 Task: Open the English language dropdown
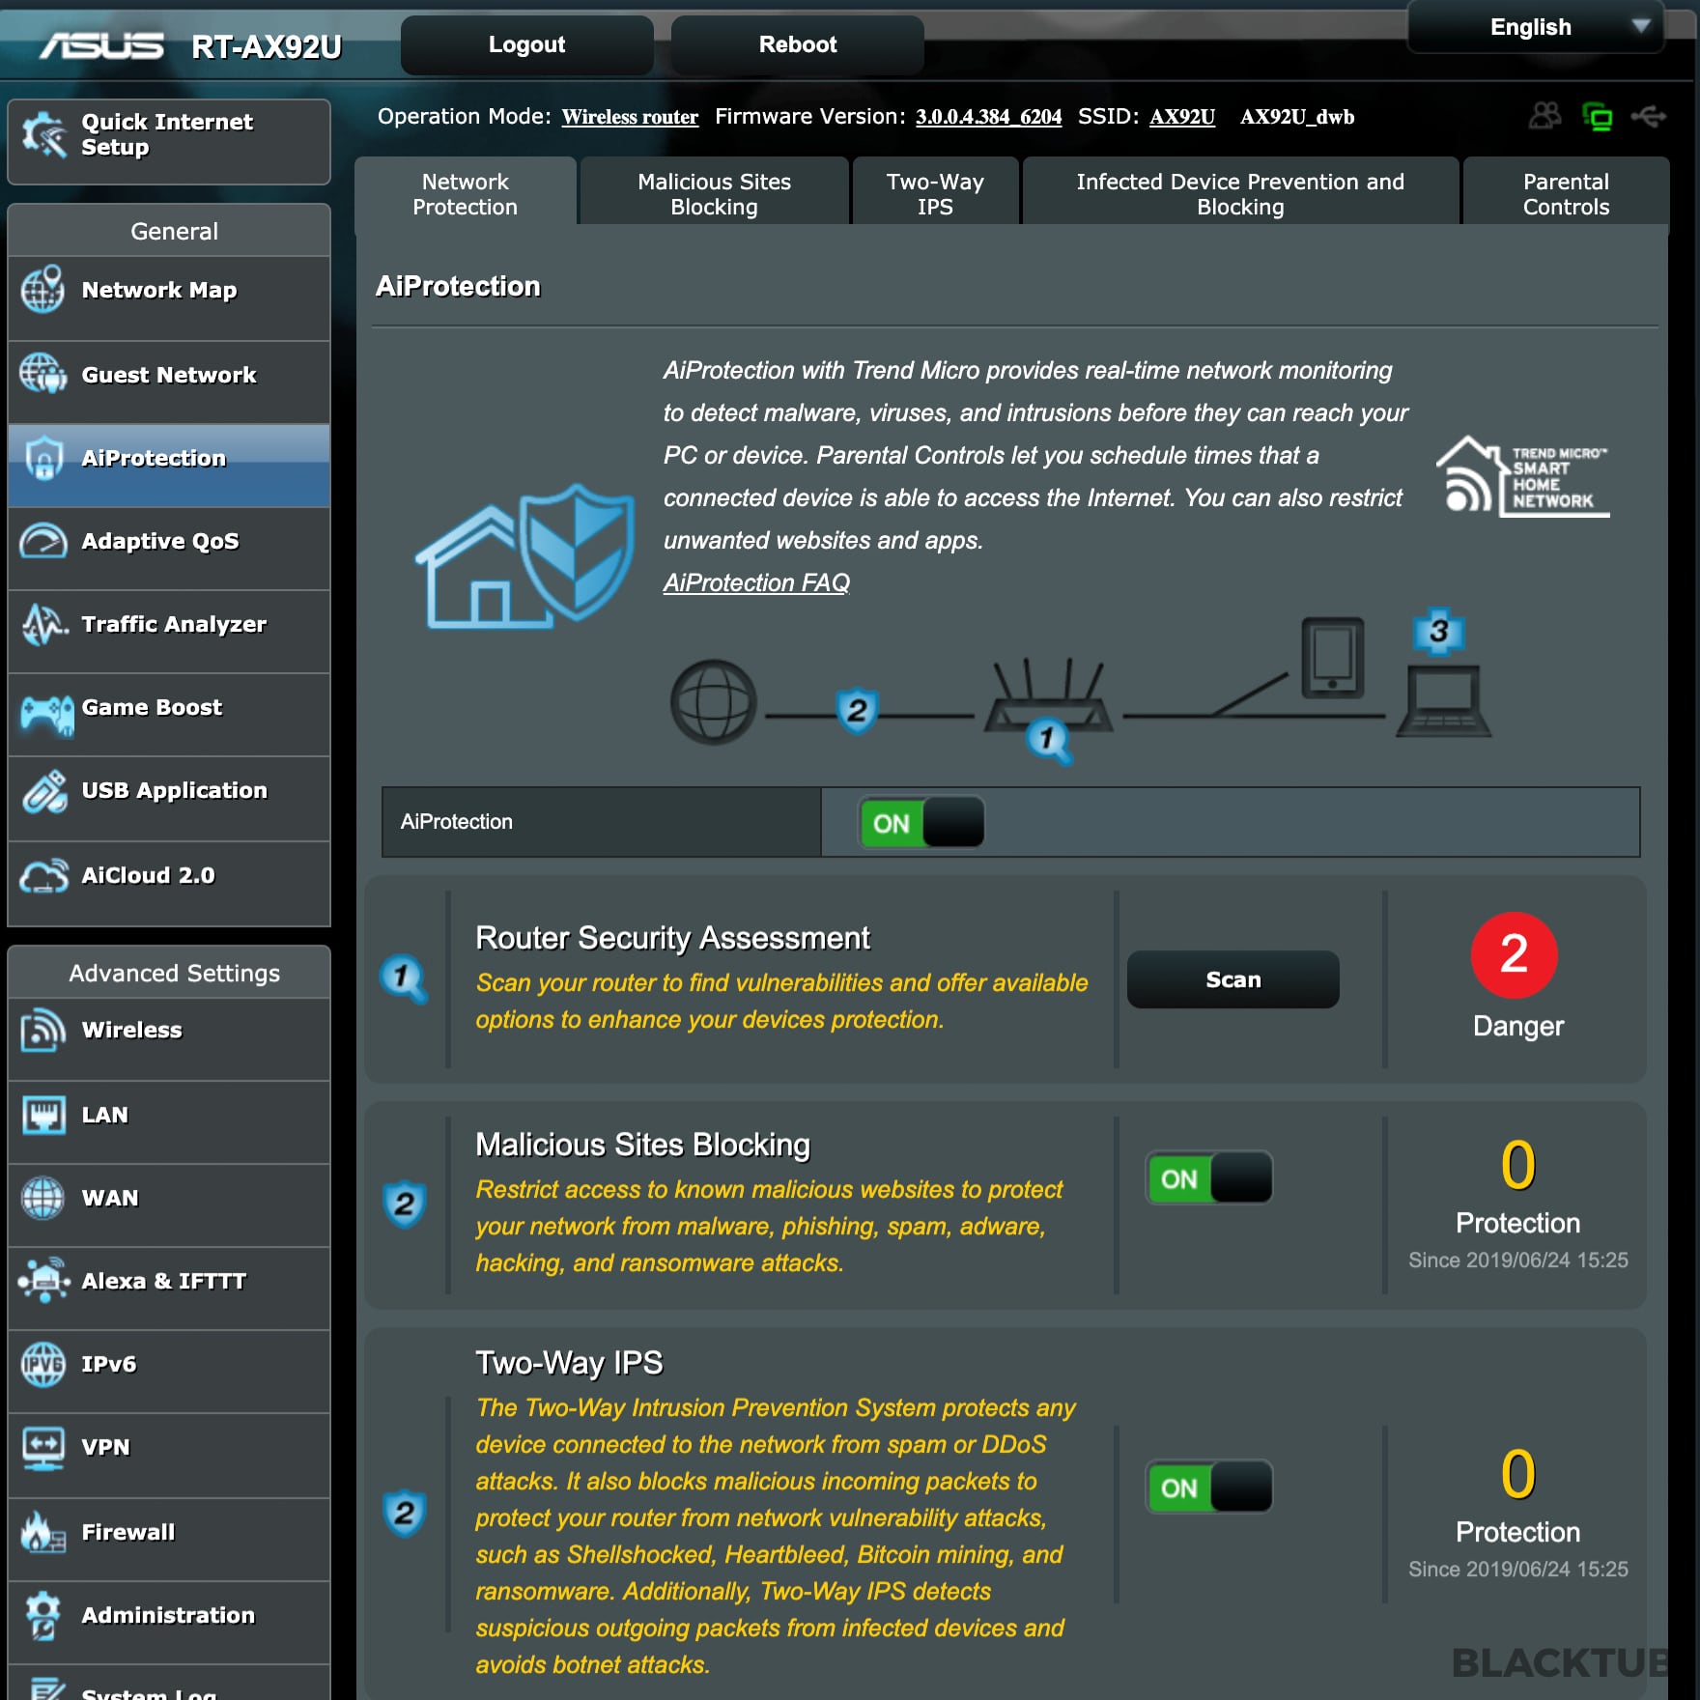[1536, 27]
